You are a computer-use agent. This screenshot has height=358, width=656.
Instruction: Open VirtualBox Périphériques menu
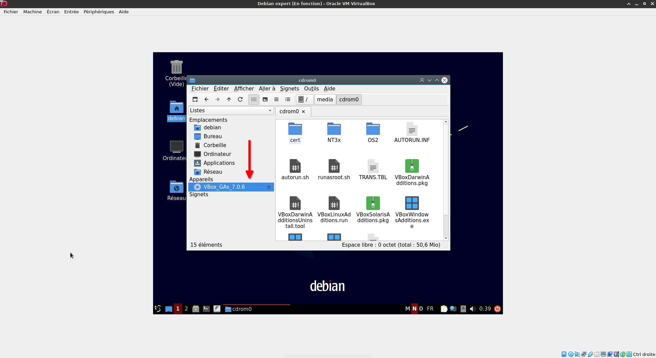pyautogui.click(x=99, y=12)
